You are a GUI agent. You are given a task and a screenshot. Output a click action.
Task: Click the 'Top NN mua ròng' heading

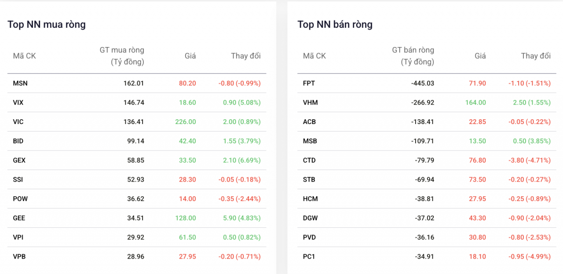tap(47, 24)
